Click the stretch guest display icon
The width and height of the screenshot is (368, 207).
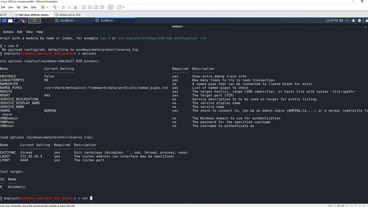[119, 7]
